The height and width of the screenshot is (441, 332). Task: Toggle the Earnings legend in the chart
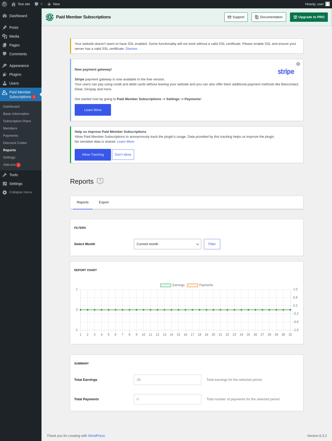[172, 285]
